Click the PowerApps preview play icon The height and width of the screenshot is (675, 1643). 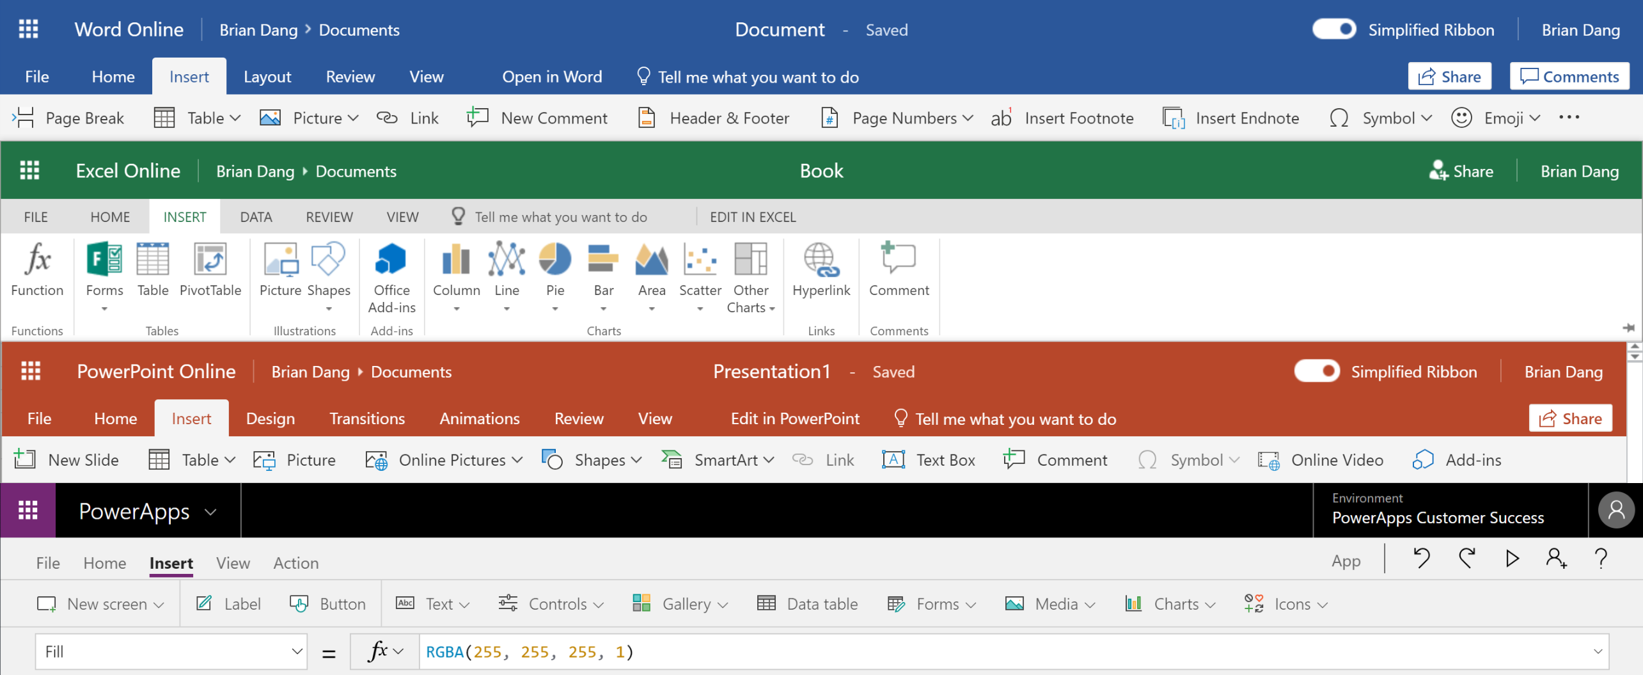coord(1512,559)
